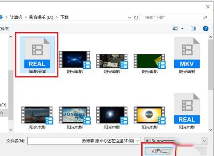Click the 下载 breadcrumb folder
The width and height of the screenshot is (214, 156).
tap(65, 18)
